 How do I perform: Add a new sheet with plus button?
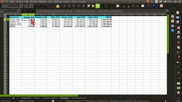pos(14,98)
